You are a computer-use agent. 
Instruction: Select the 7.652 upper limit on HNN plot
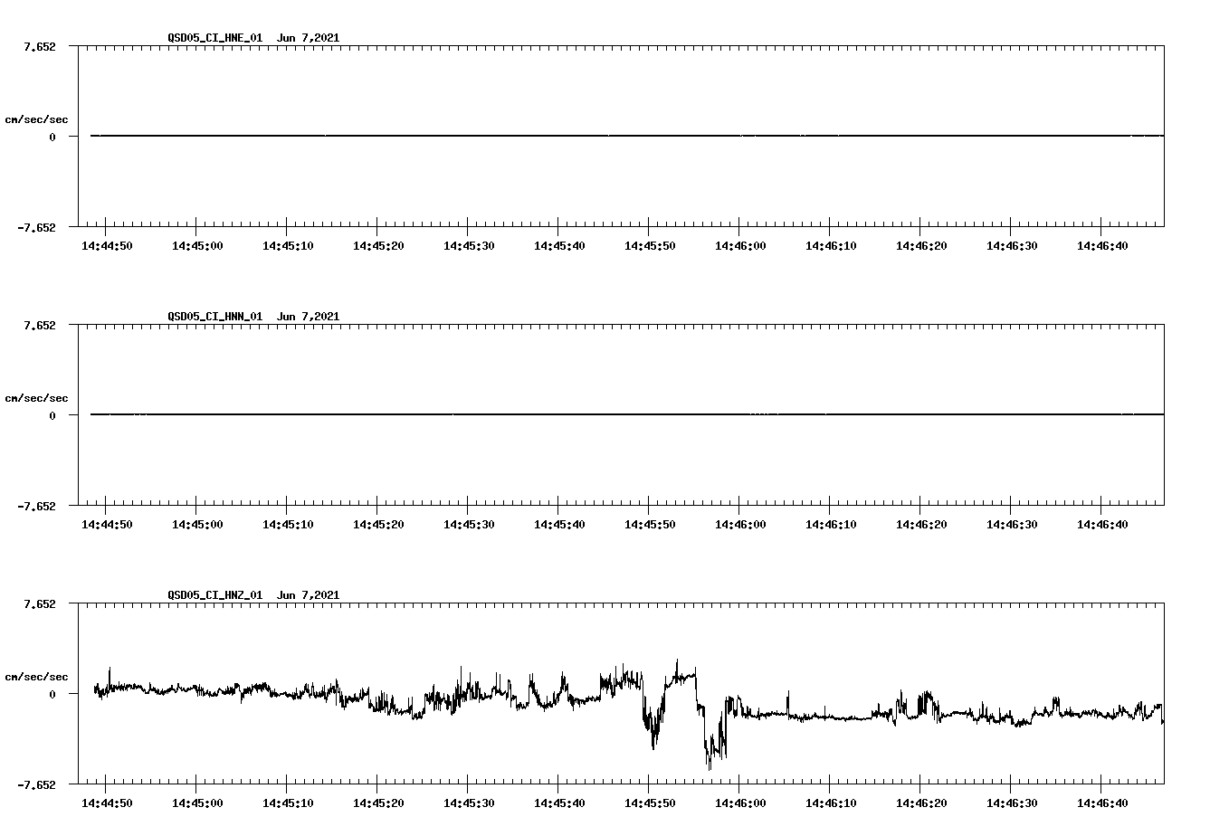click(x=40, y=325)
